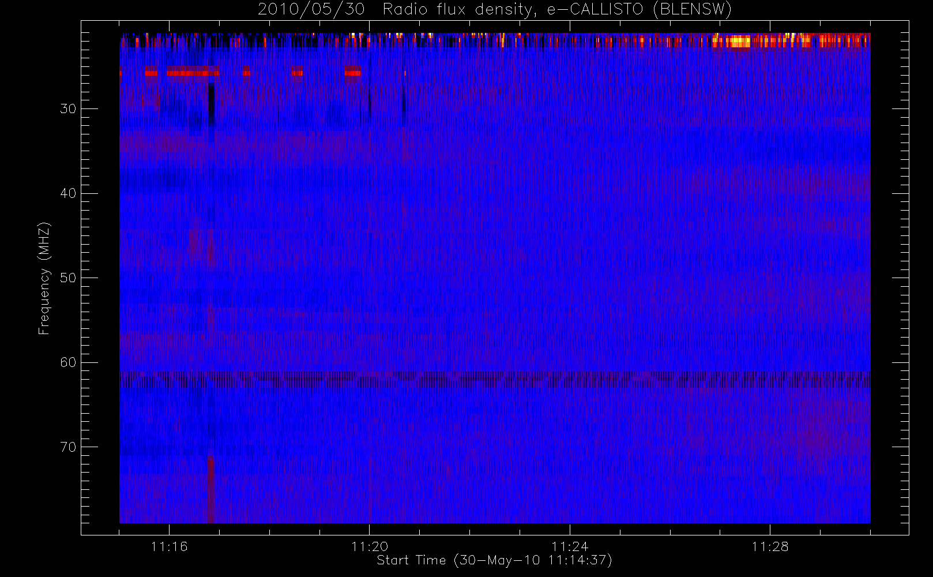This screenshot has width=933, height=577.
Task: Click the 11:20 time tick label
Action: [x=370, y=546]
